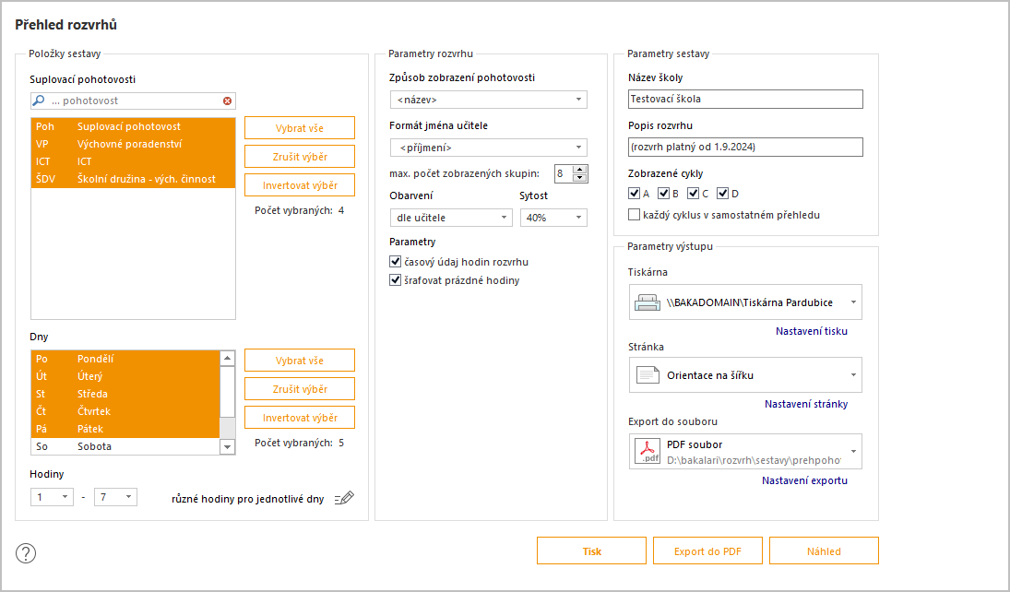Select Školní družina - vých. činnost row
This screenshot has height=592, width=1010.
click(x=134, y=179)
